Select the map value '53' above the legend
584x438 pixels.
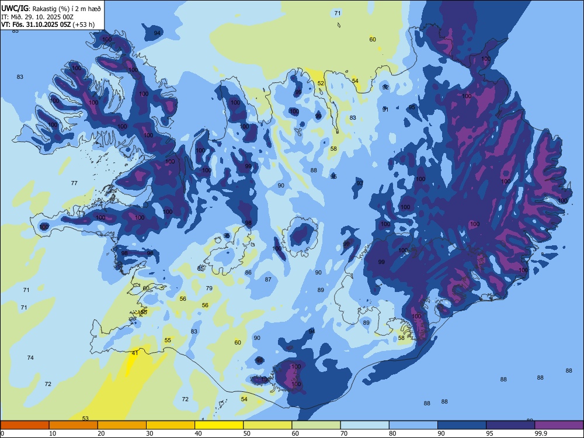coord(85,418)
